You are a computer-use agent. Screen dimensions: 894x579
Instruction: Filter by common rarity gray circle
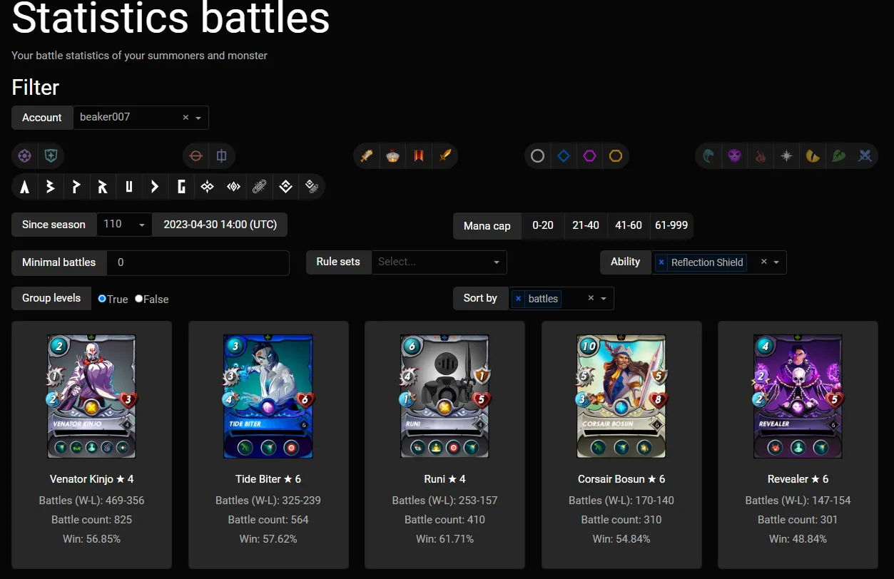pyautogui.click(x=538, y=155)
